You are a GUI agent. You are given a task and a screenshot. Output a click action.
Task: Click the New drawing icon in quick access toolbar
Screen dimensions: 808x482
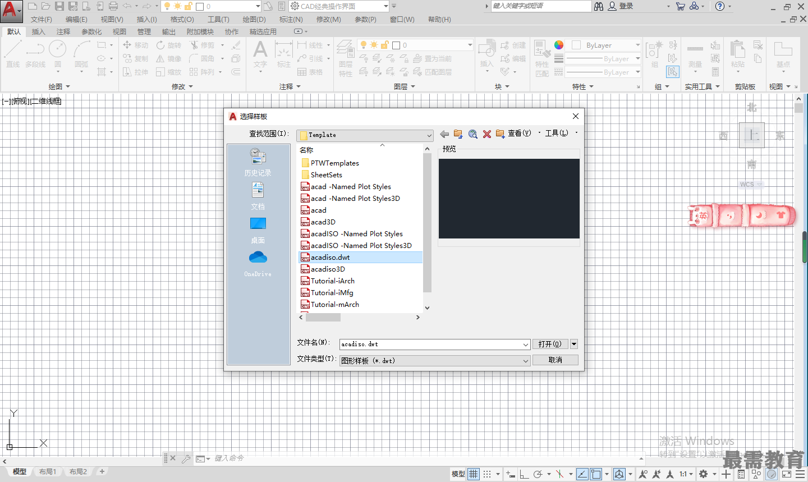pos(32,6)
